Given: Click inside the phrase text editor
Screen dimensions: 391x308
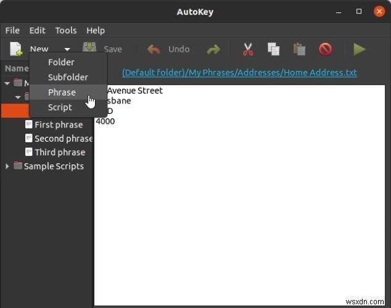Looking at the screenshot, I should pos(239,195).
